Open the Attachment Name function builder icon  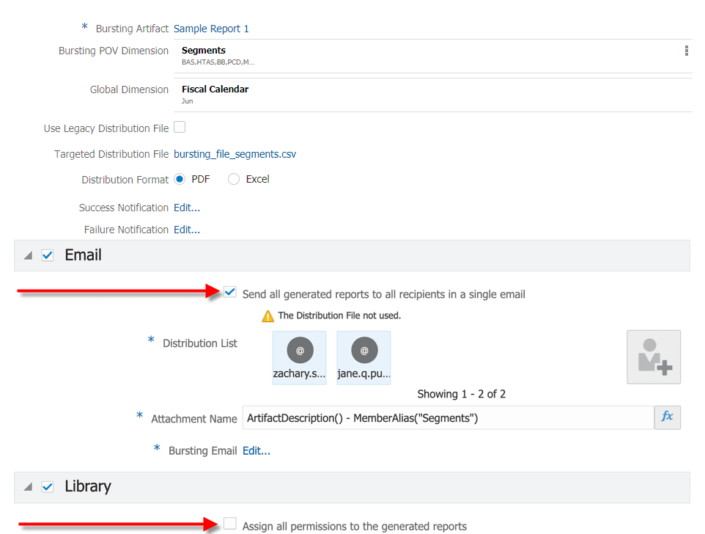click(x=667, y=417)
